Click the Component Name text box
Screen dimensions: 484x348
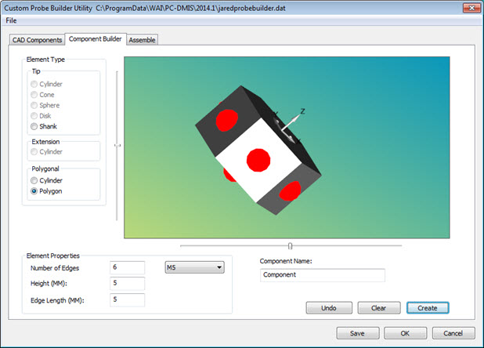[x=322, y=275]
